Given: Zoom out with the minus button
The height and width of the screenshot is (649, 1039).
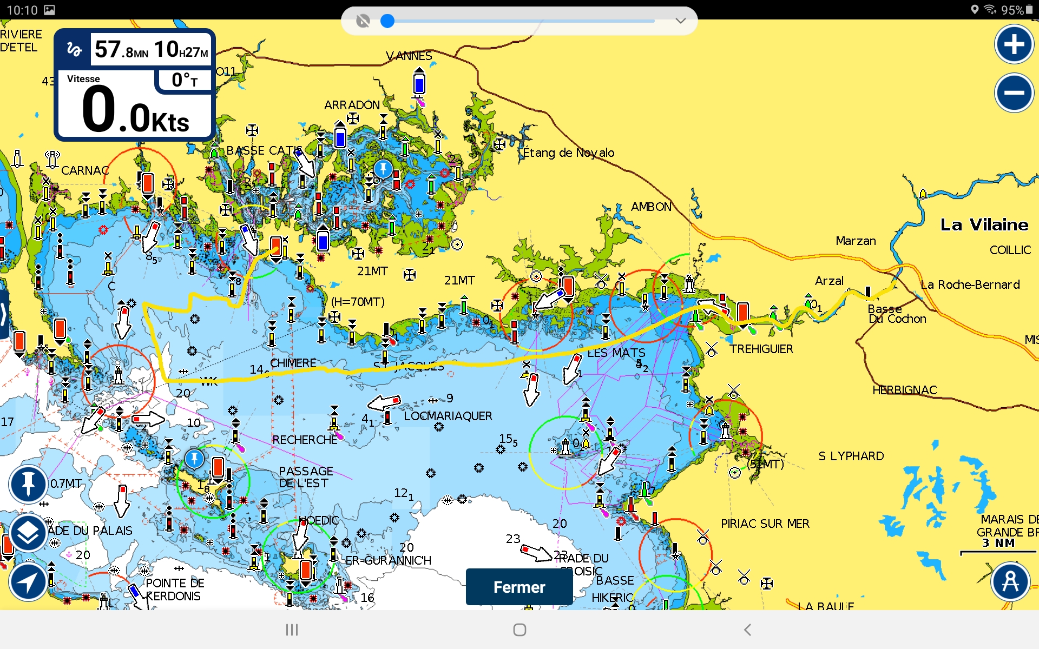Looking at the screenshot, I should tap(1014, 92).
